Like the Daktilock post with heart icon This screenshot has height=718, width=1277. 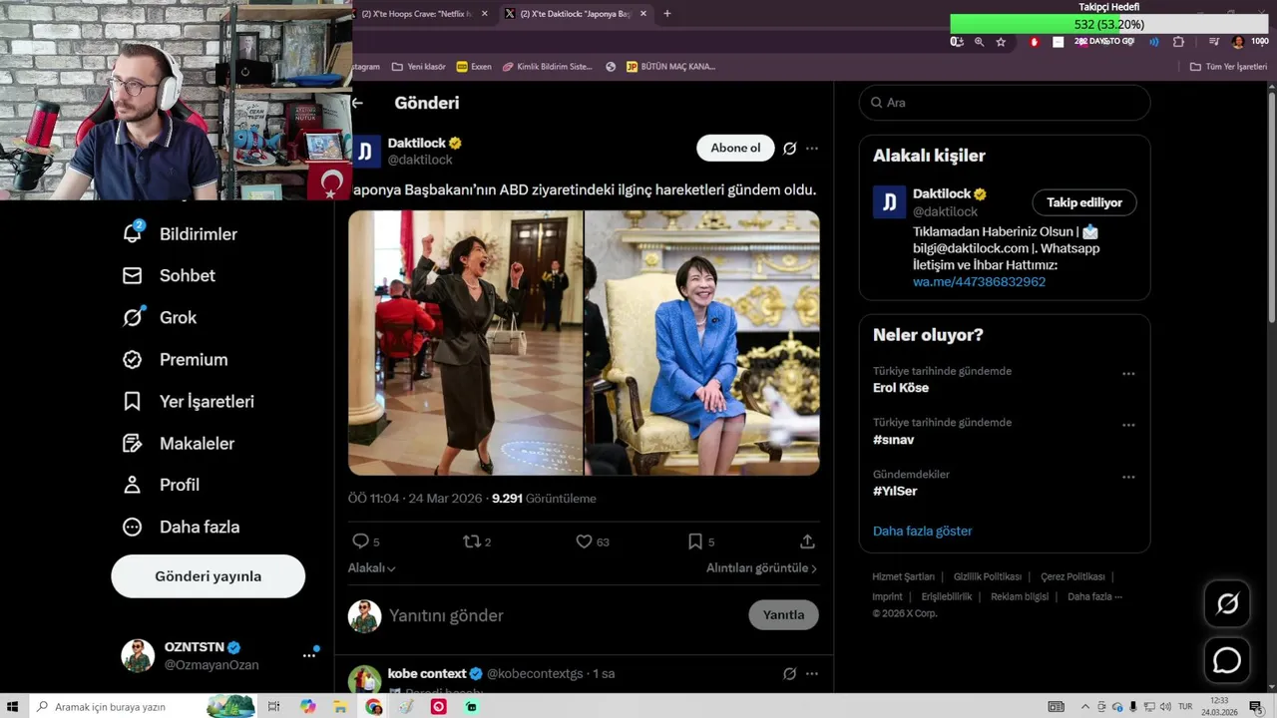584,541
